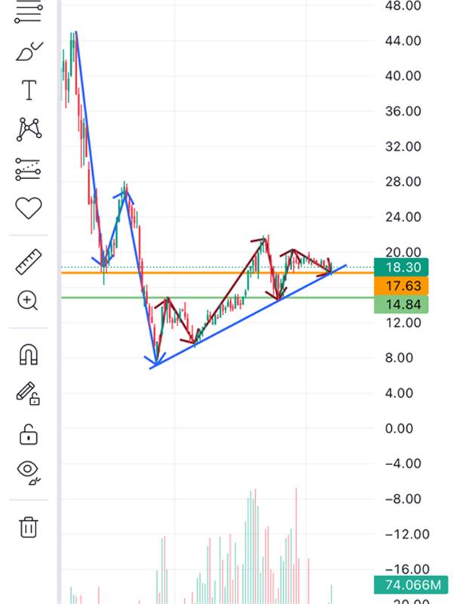Image resolution: width=453 pixels, height=604 pixels.
Task: Click the 36.00 price scale label
Action: tap(403, 111)
